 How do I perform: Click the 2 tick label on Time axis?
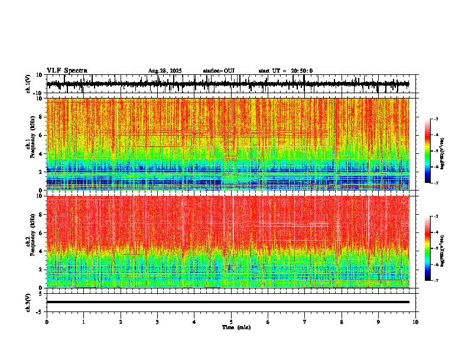click(121, 322)
